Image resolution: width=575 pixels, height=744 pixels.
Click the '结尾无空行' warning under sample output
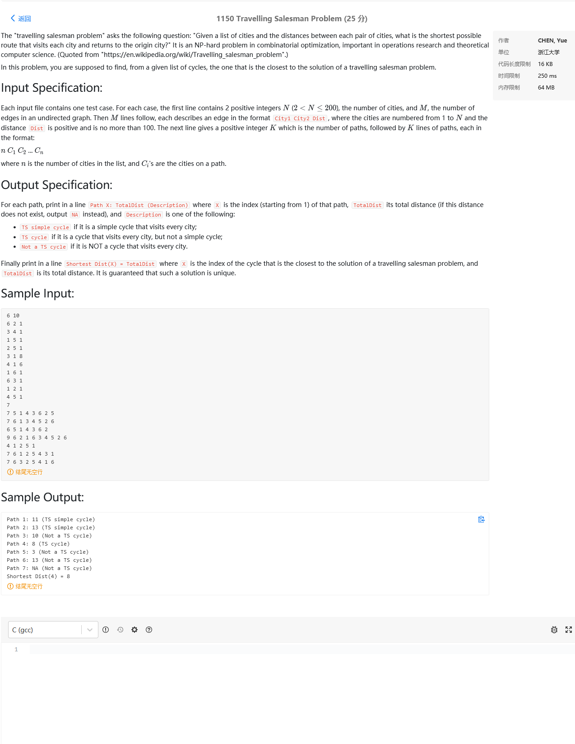point(25,586)
